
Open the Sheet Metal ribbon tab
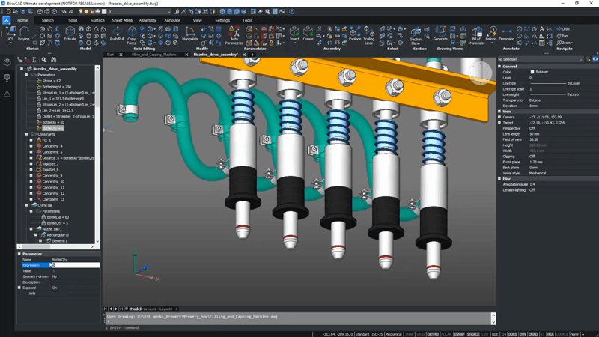[122, 20]
